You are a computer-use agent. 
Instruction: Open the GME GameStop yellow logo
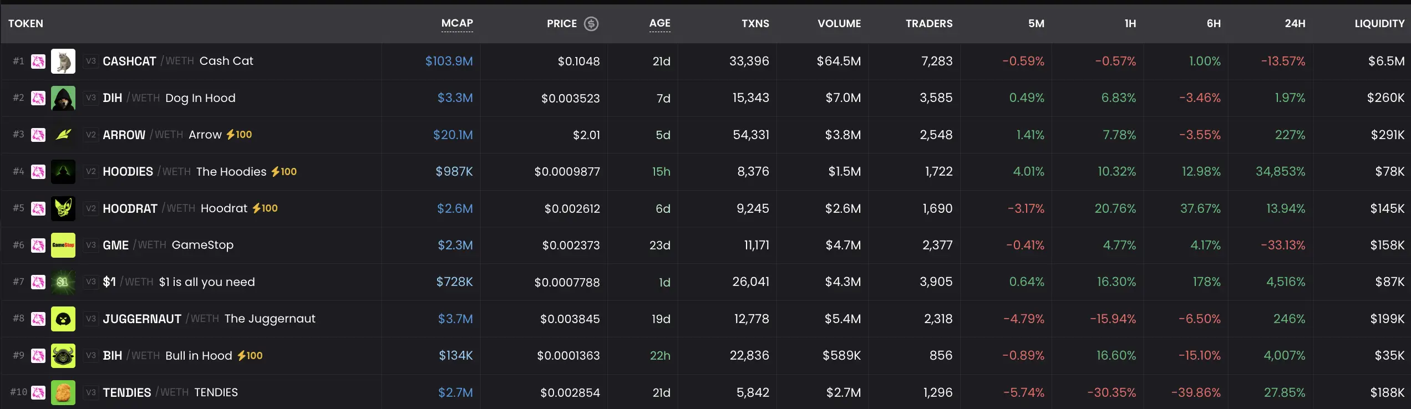pos(63,245)
